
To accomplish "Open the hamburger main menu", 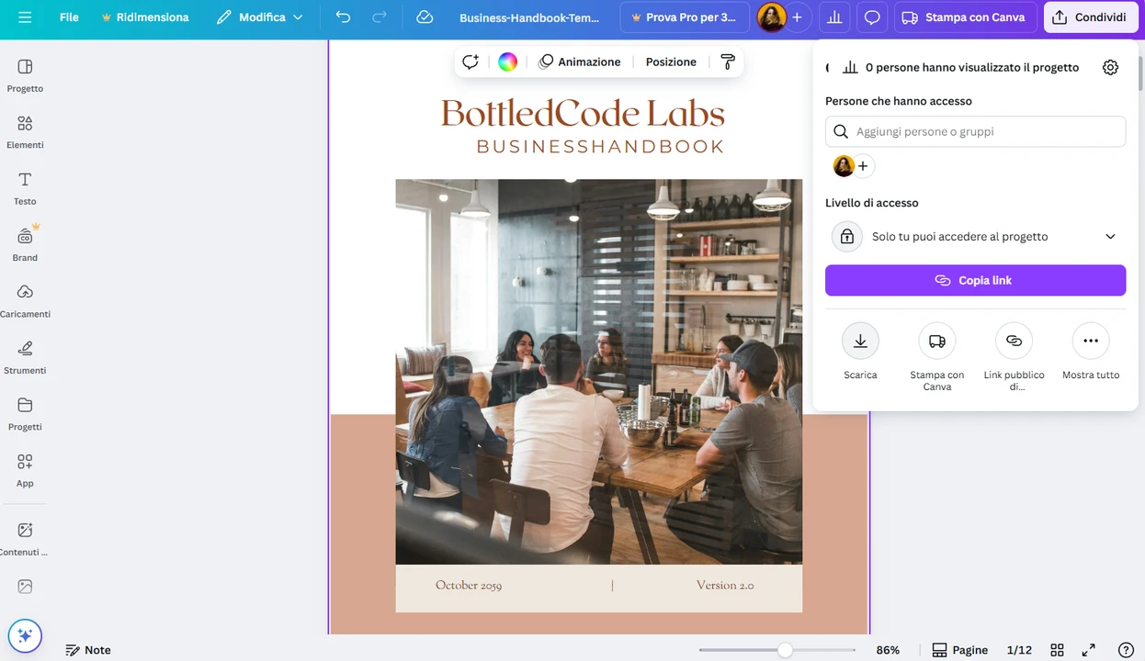I will [x=25, y=17].
